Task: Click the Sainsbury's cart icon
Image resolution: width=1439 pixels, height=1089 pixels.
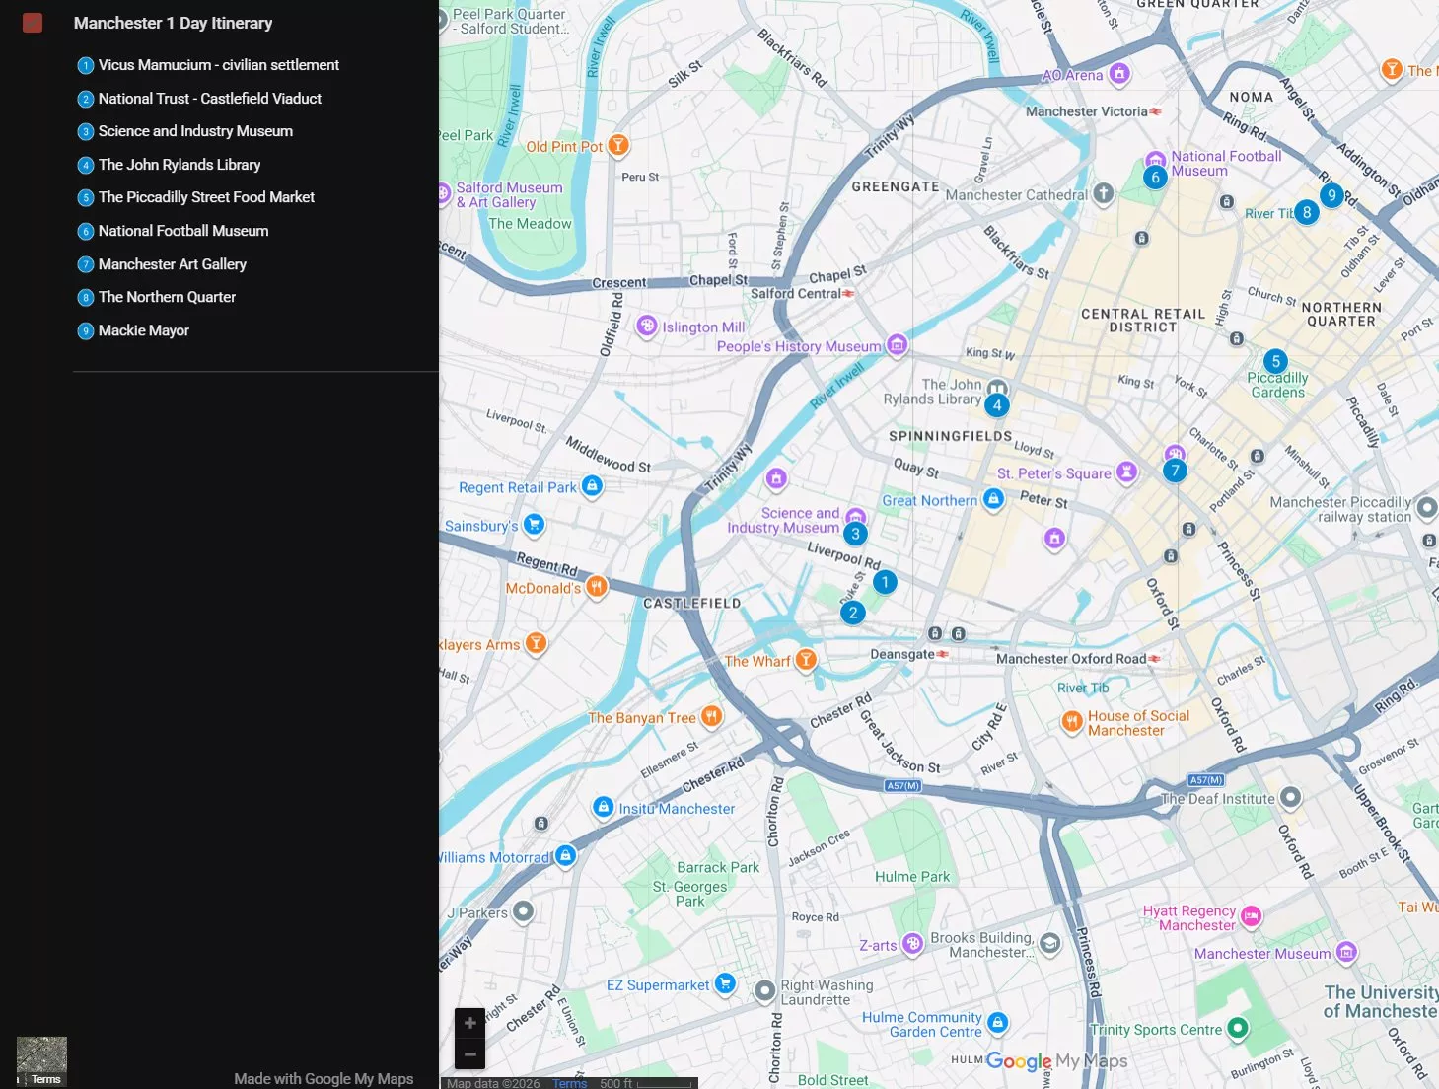Action: click(534, 524)
